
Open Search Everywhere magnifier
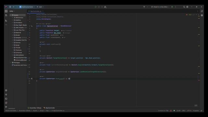[184, 7]
